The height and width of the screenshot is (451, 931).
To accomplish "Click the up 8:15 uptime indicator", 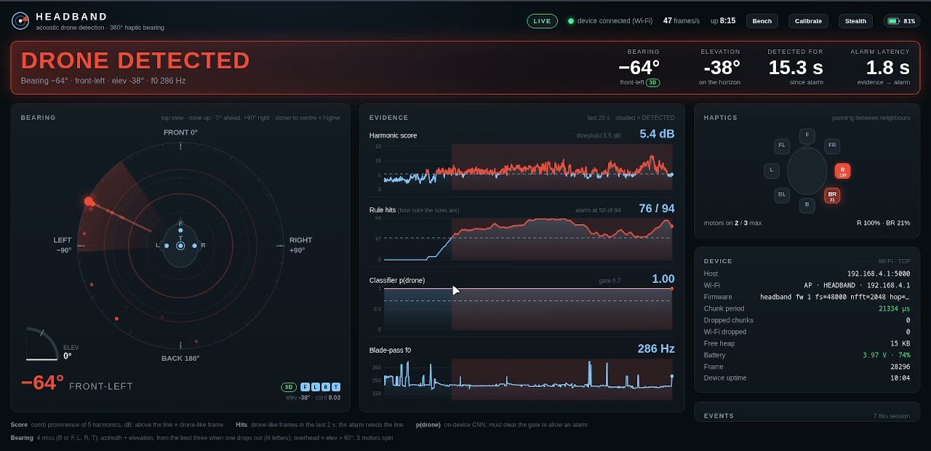I will click(723, 21).
